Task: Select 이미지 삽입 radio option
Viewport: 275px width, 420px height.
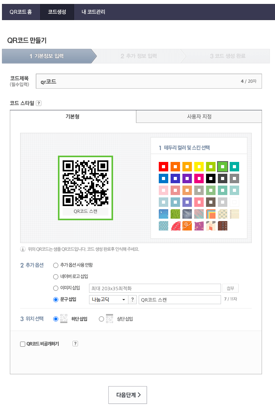Action: 56,288
